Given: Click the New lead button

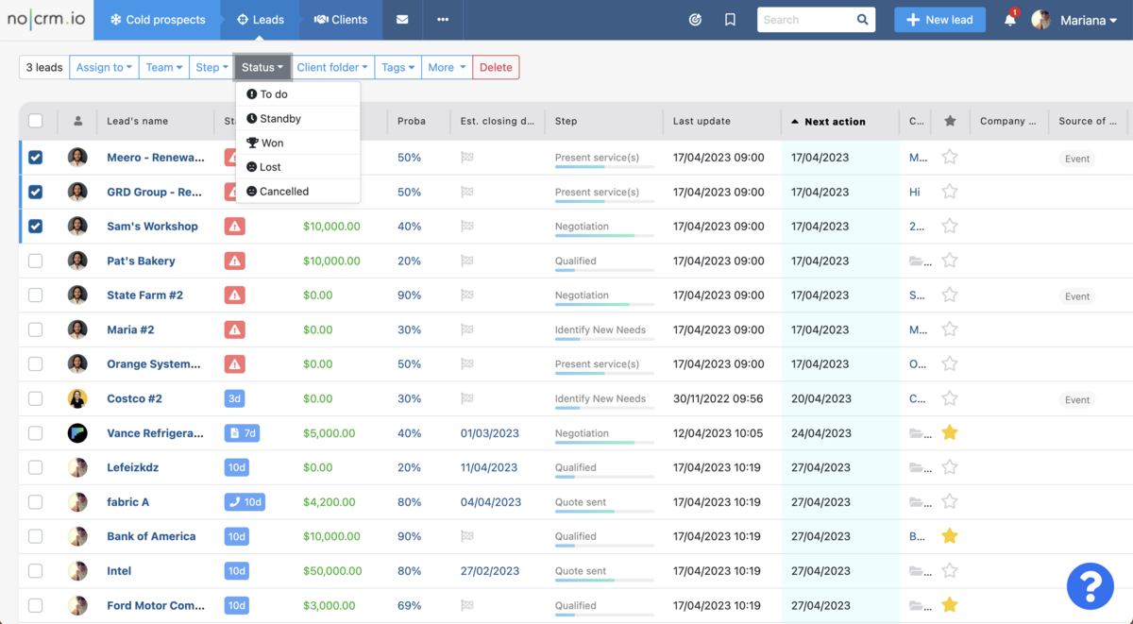Looking at the screenshot, I should tap(939, 20).
